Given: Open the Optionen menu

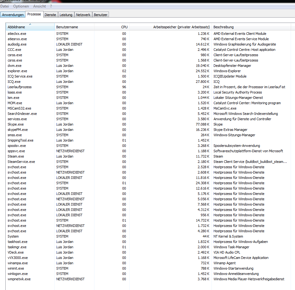Looking at the screenshot, I should pyautogui.click(x=21, y=6).
